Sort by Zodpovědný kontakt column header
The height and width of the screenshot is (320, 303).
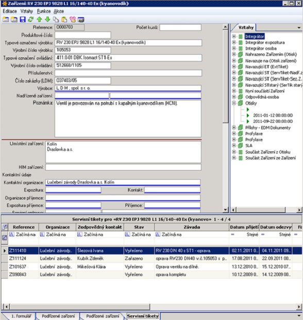click(x=100, y=227)
